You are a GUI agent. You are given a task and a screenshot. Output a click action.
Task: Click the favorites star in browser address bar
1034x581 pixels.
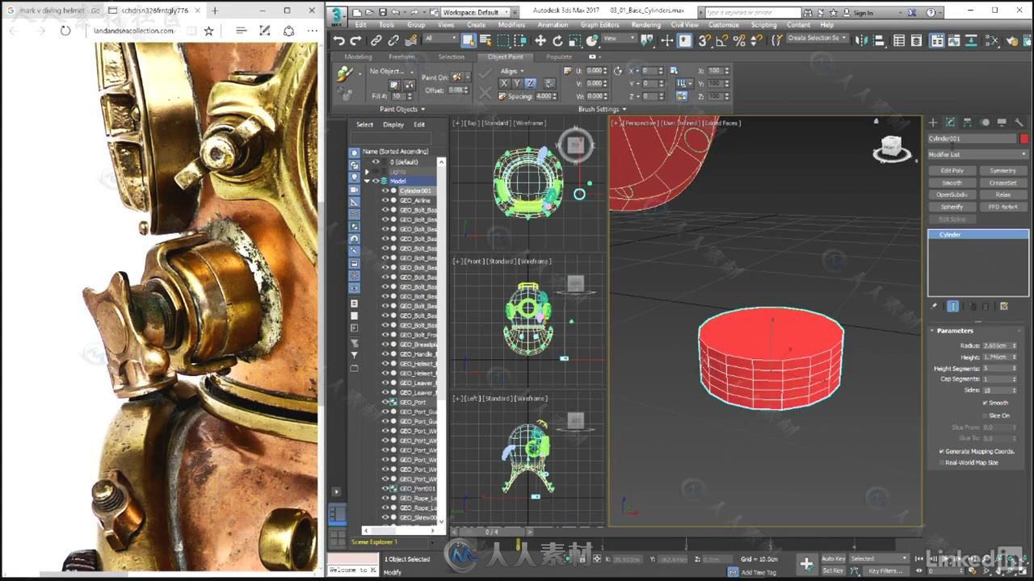(x=208, y=31)
